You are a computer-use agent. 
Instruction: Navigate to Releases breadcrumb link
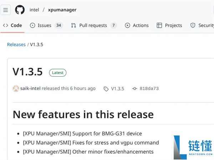pos(16,45)
